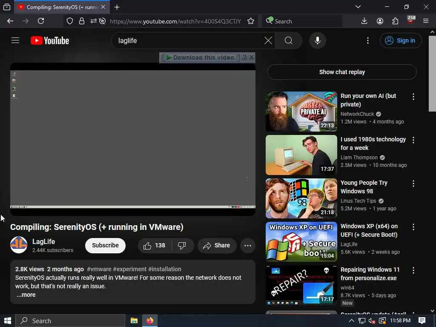Expand the description with ...more
The image size is (436, 327).
(x=26, y=295)
